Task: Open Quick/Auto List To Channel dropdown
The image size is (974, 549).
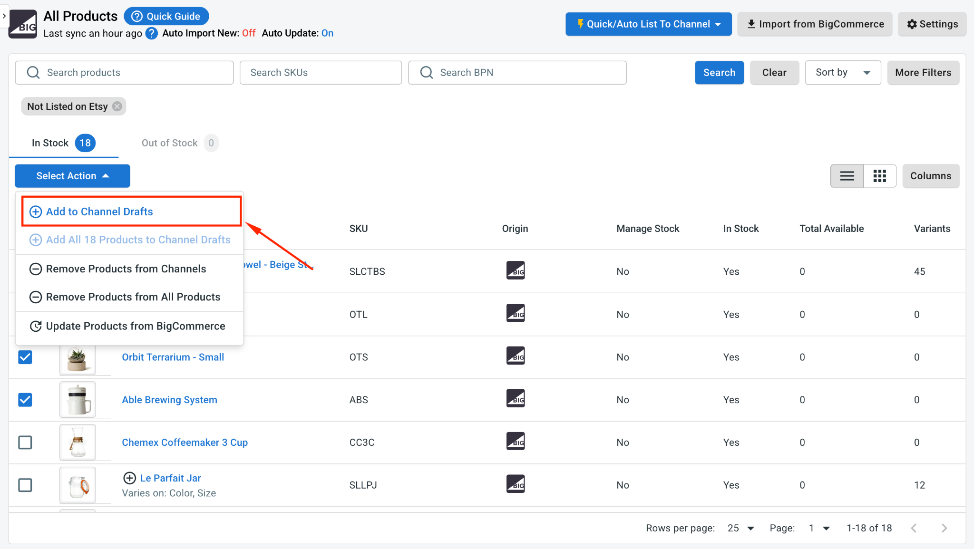Action: (x=648, y=24)
